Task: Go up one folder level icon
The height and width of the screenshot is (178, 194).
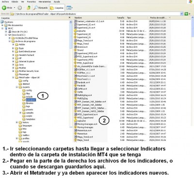Action: (x=29, y=8)
